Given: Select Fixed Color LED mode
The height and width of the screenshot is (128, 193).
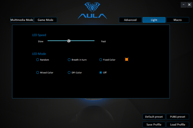Looking at the screenshot, I should click(101, 60).
